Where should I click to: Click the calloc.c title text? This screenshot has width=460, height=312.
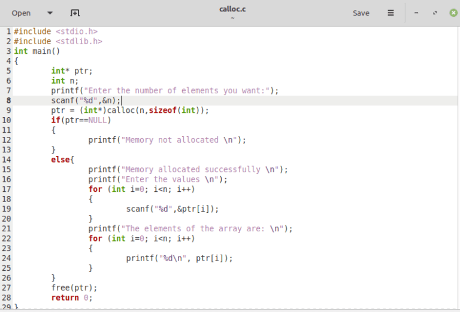(x=232, y=9)
